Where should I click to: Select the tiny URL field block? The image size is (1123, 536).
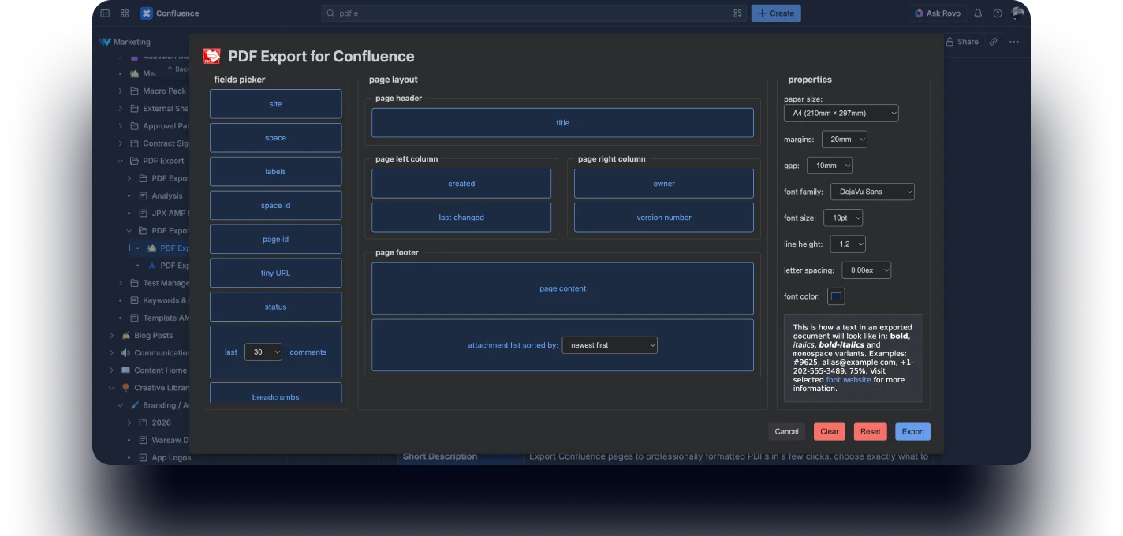click(275, 273)
